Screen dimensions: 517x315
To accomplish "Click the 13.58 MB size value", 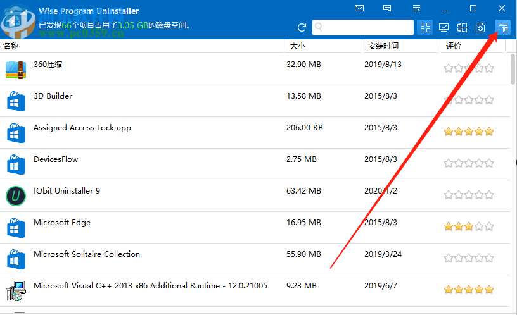I will [303, 96].
